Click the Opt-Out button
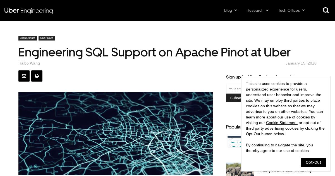The width and height of the screenshot is (335, 176). point(314,162)
